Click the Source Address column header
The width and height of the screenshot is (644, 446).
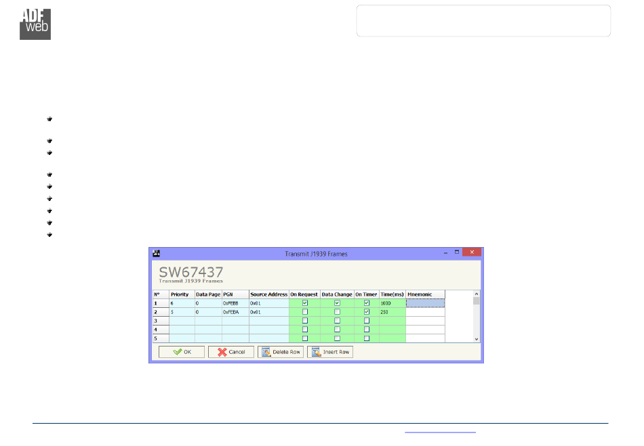coord(269,294)
